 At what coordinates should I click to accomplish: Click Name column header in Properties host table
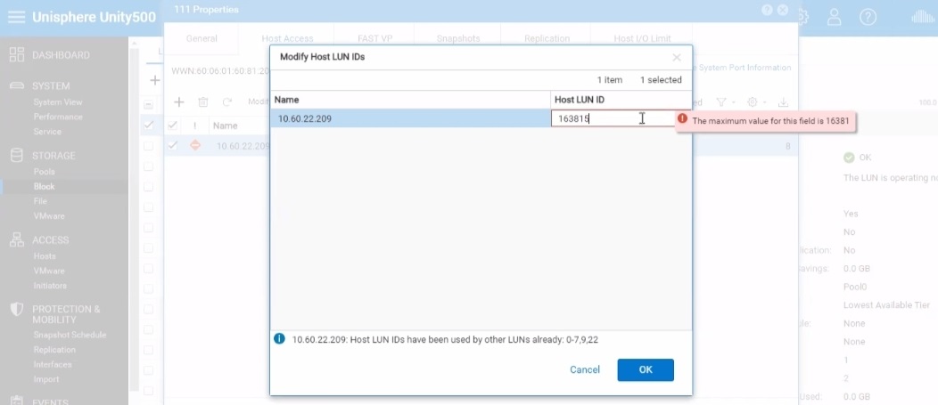click(x=225, y=126)
